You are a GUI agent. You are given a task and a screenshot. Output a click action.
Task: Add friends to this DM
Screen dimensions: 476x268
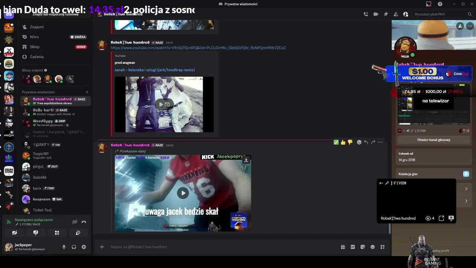click(396, 14)
